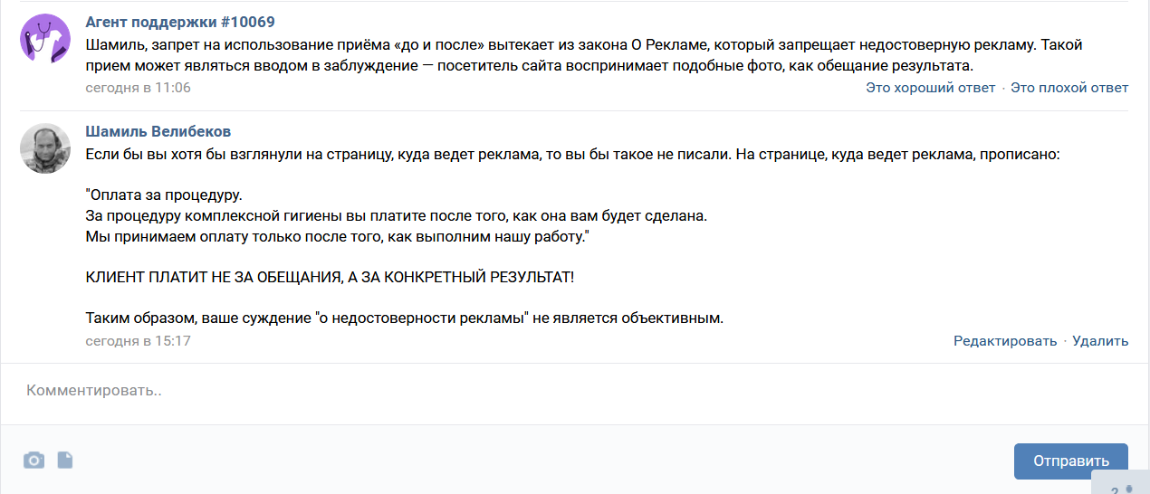Open the support agent's purple avatar
Screen dimensions: 1150x494
click(45, 39)
